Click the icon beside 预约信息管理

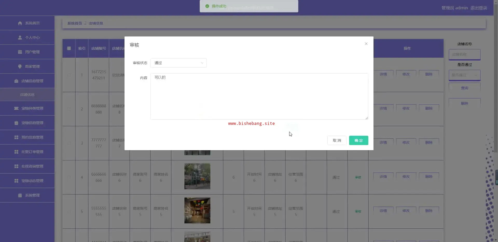[16, 137]
